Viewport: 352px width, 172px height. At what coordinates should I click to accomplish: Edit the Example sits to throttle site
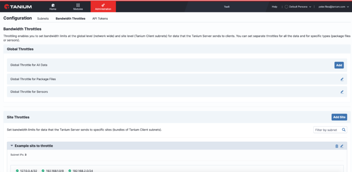[x=342, y=146]
